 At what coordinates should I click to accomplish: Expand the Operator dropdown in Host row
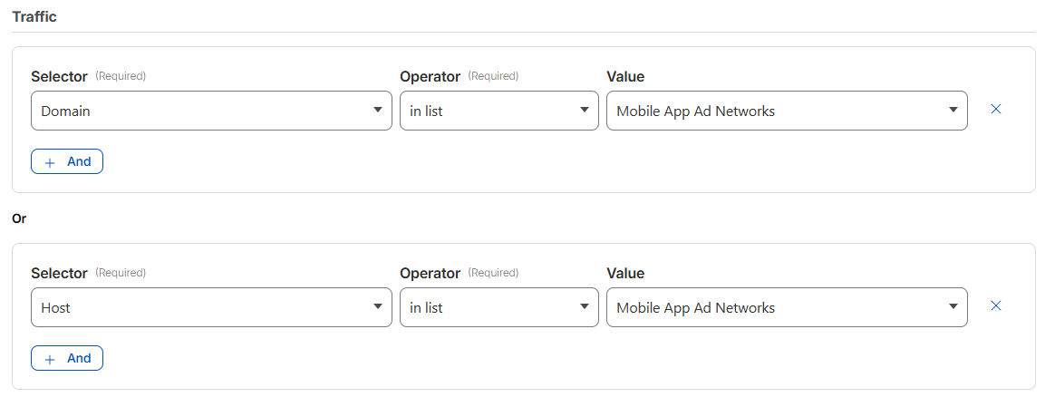point(498,307)
